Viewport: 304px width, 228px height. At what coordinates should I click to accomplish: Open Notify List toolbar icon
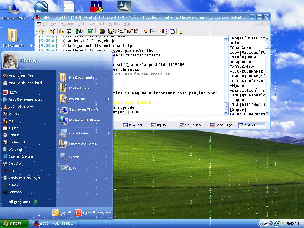click(x=161, y=31)
